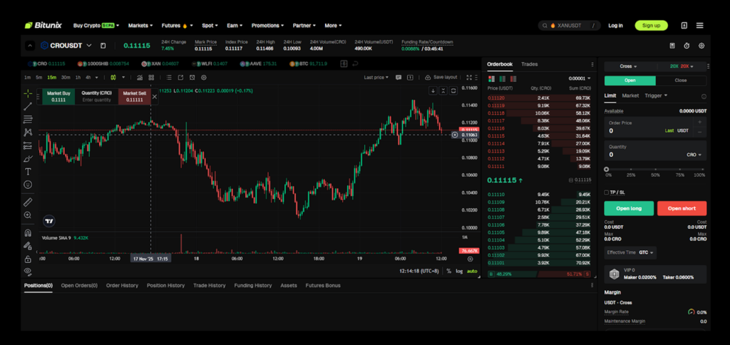The height and width of the screenshot is (345, 730).
Task: Set position slider to 100%
Action: (x=704, y=170)
